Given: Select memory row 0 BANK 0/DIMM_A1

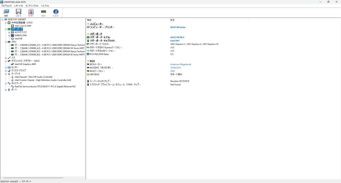Looking at the screenshot, I should 50,45.
